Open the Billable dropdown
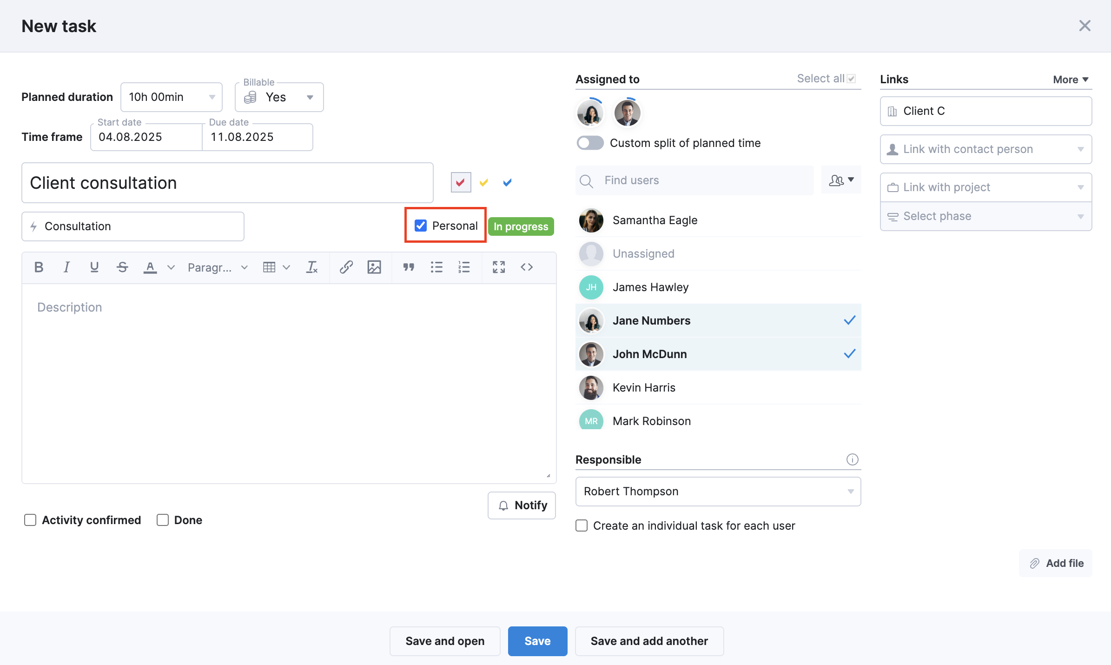 click(x=310, y=97)
